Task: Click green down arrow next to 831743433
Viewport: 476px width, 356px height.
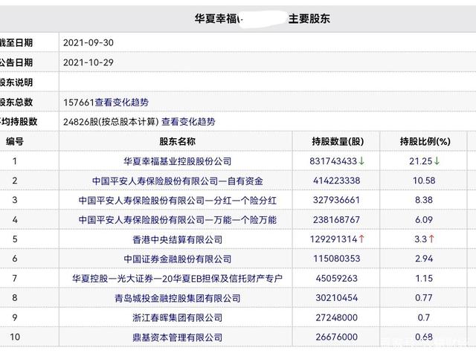Action: coord(361,161)
